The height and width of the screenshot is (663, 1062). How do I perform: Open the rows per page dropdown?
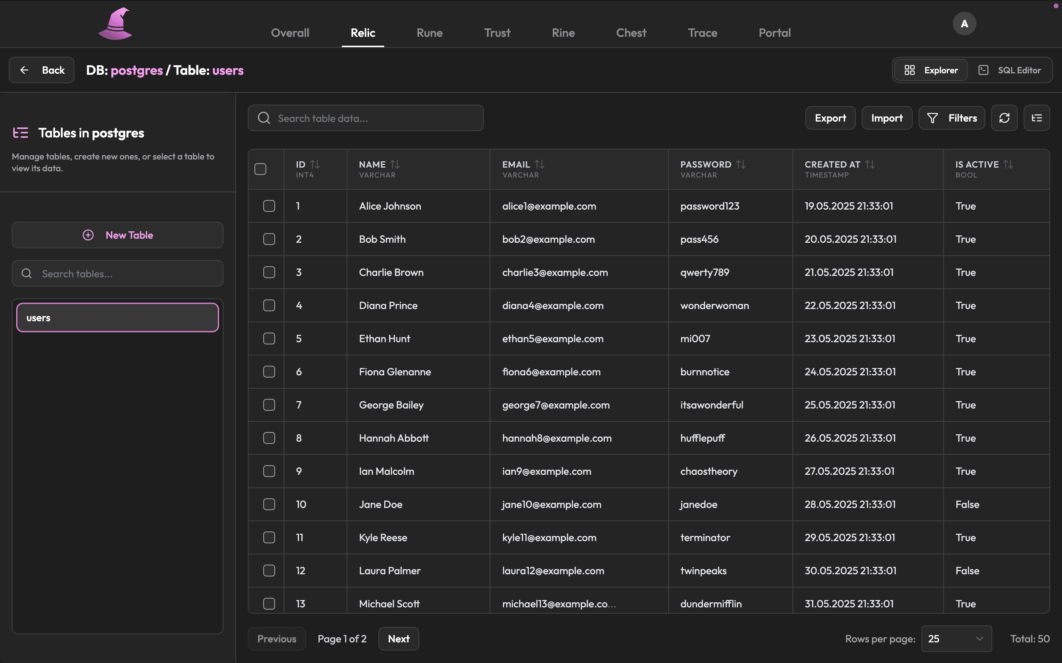[x=956, y=639]
